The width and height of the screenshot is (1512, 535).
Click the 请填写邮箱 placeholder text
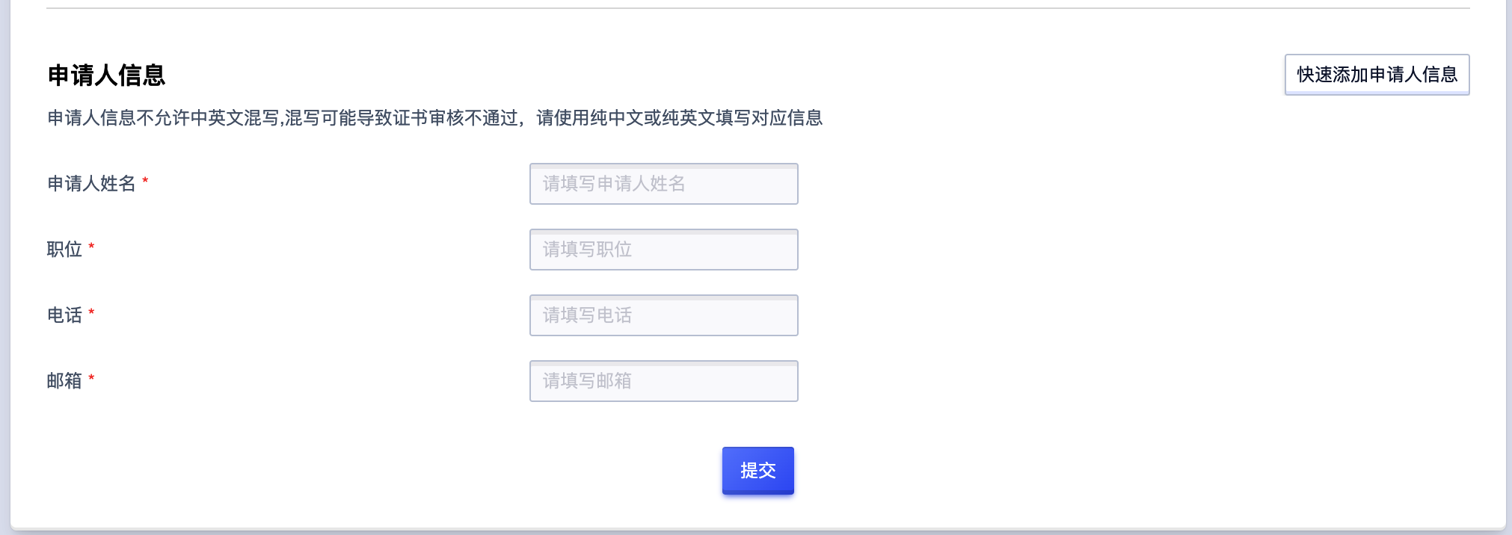tap(586, 381)
